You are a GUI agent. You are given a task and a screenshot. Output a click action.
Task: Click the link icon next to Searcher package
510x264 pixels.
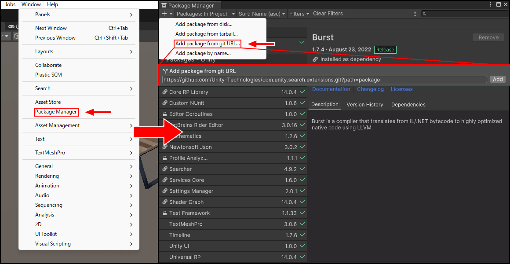[x=164, y=169]
